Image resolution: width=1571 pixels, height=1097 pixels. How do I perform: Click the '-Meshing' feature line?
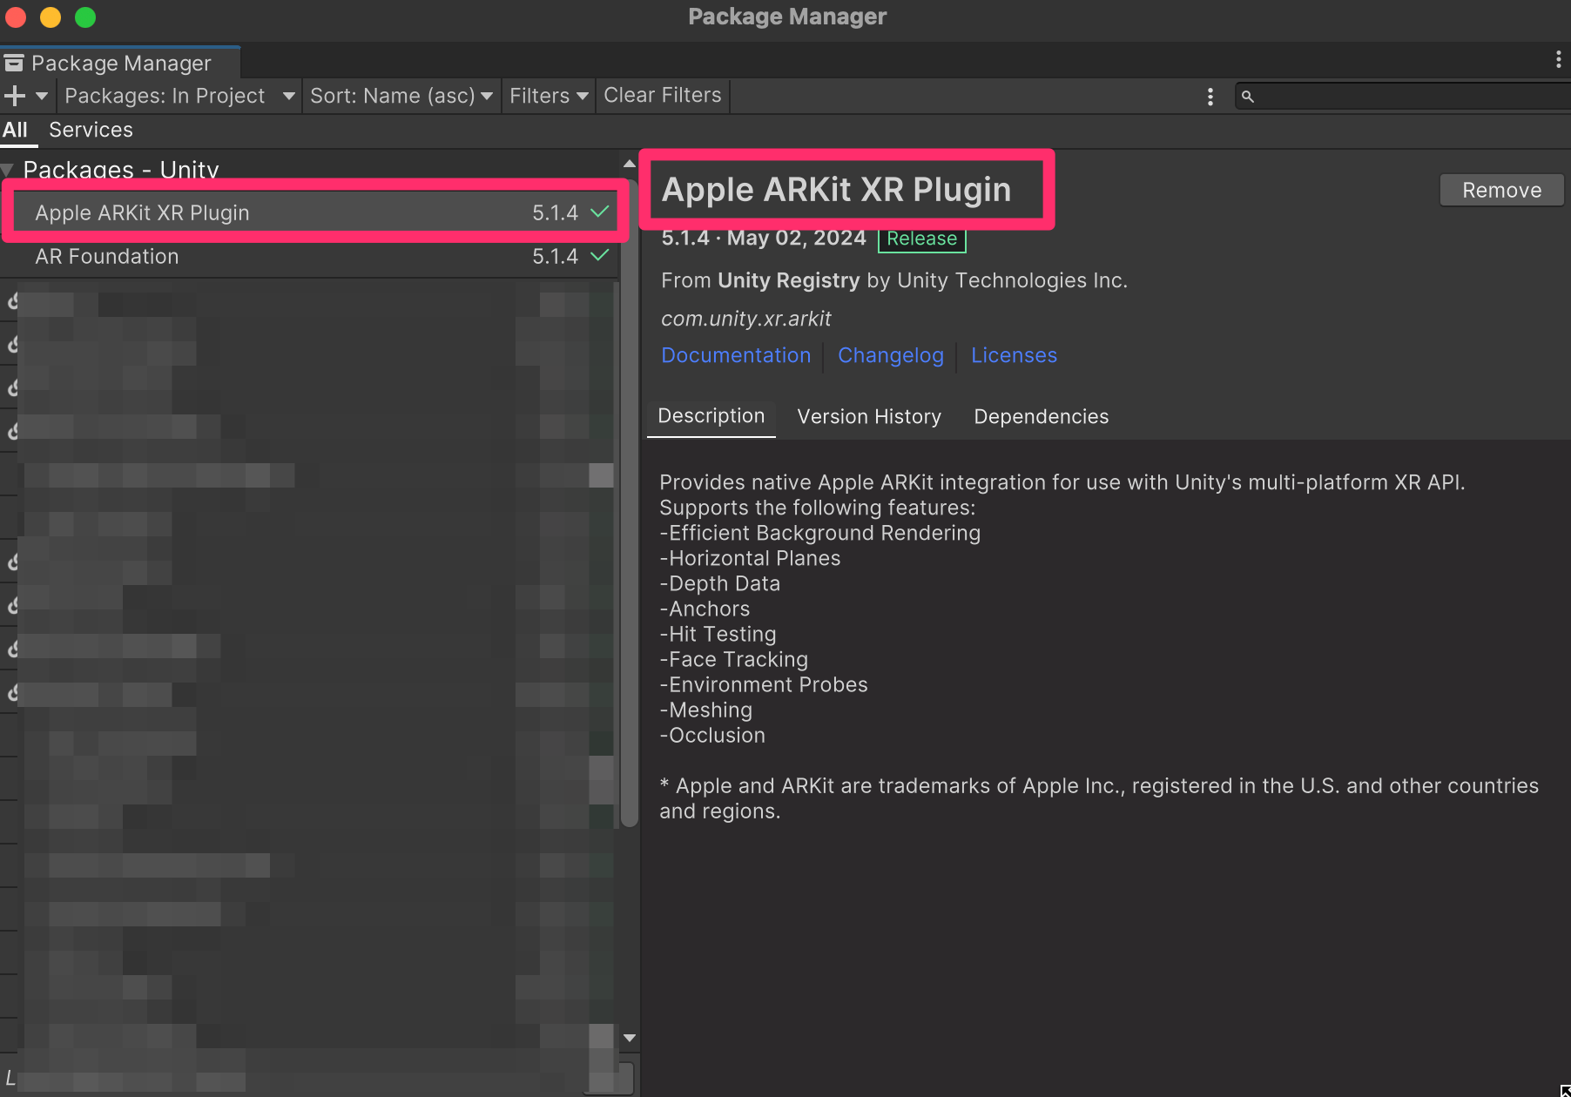(706, 710)
